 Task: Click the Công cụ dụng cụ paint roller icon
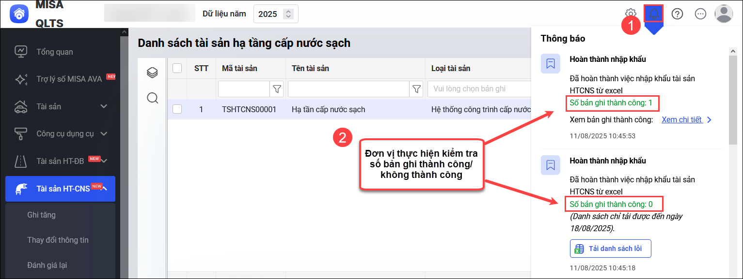pyautogui.click(x=21, y=133)
